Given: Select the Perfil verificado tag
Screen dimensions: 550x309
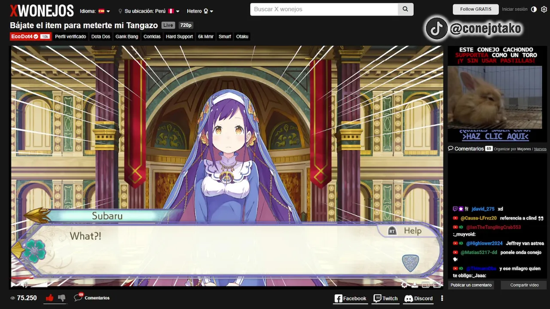Looking at the screenshot, I should click(70, 36).
